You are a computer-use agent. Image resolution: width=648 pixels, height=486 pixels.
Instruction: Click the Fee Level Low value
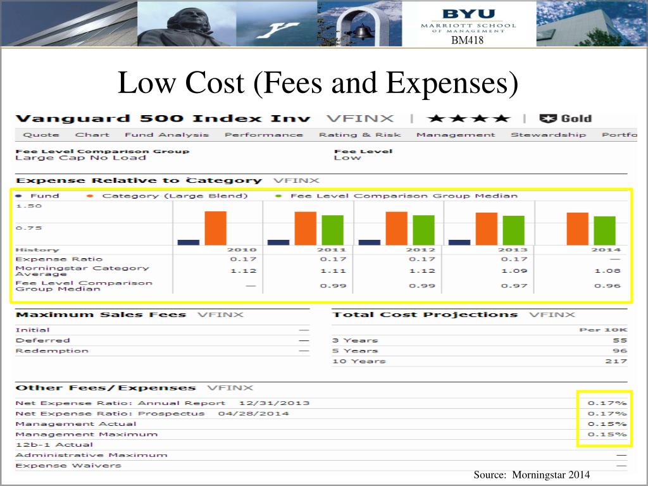point(347,158)
